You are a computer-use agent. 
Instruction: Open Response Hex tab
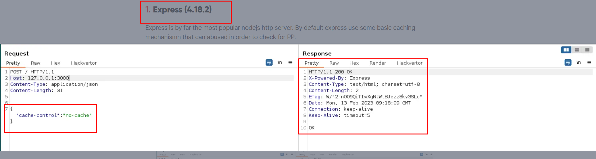click(x=354, y=63)
